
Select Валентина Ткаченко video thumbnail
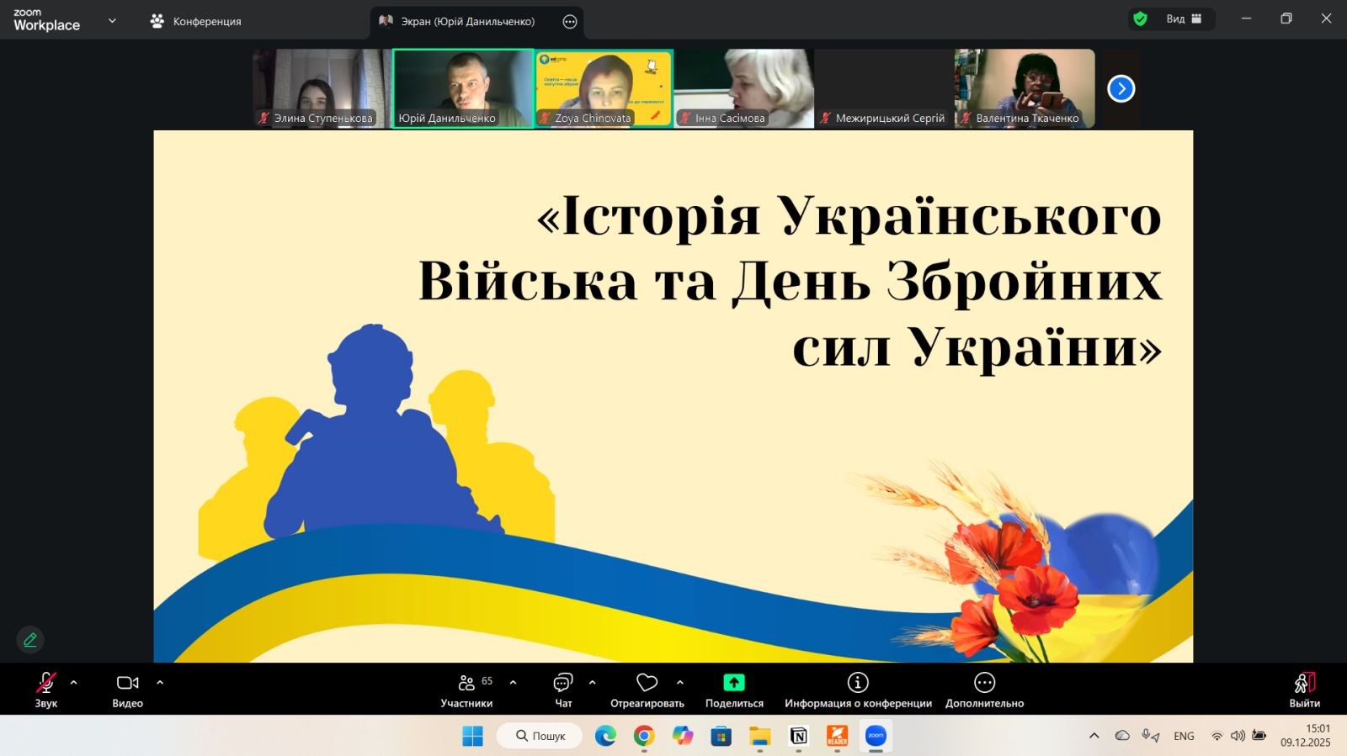tap(1024, 88)
